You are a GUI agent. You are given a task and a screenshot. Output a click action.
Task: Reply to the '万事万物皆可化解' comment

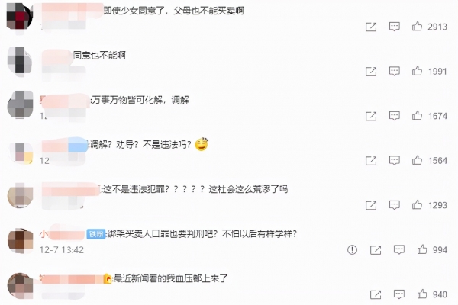(395, 116)
